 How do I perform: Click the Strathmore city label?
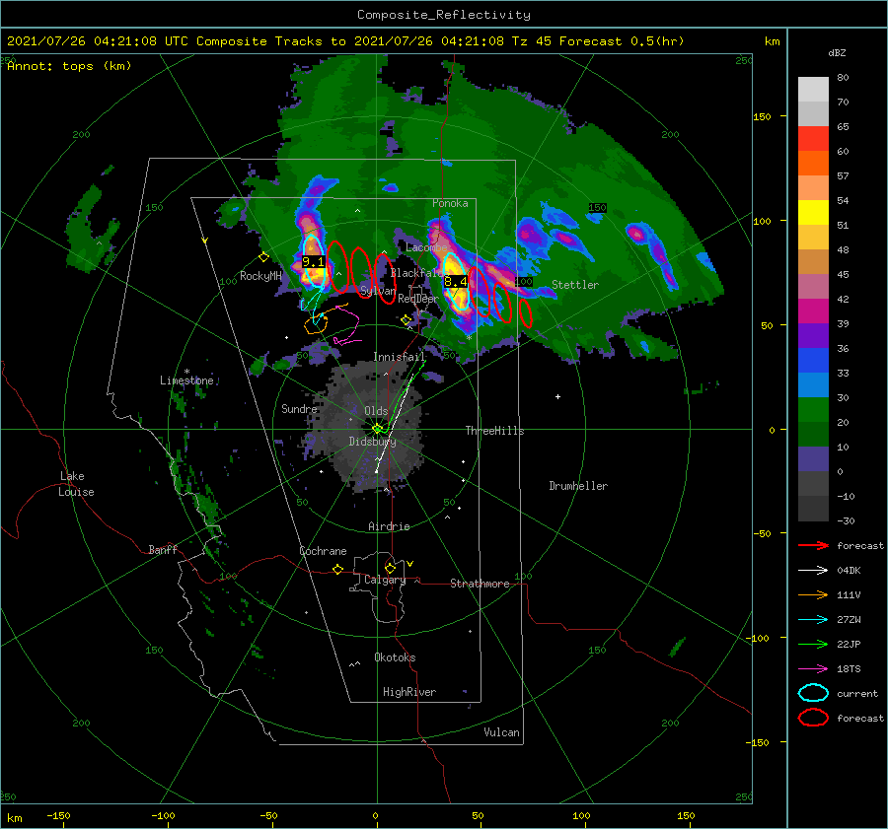(x=480, y=584)
